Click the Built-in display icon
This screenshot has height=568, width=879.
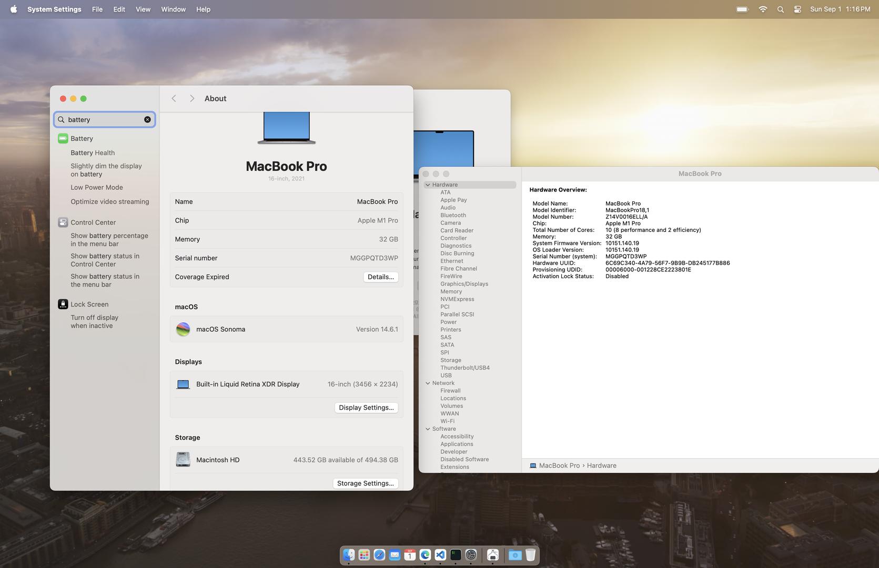click(x=183, y=384)
